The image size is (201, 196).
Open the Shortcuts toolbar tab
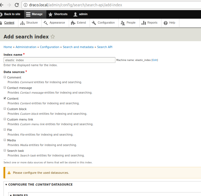tap(58, 14)
